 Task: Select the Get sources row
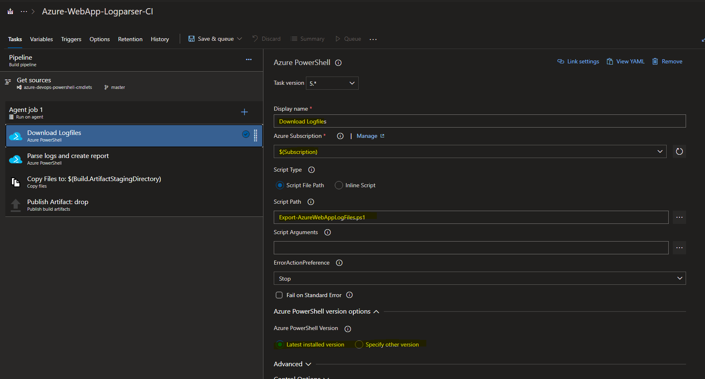pos(132,83)
